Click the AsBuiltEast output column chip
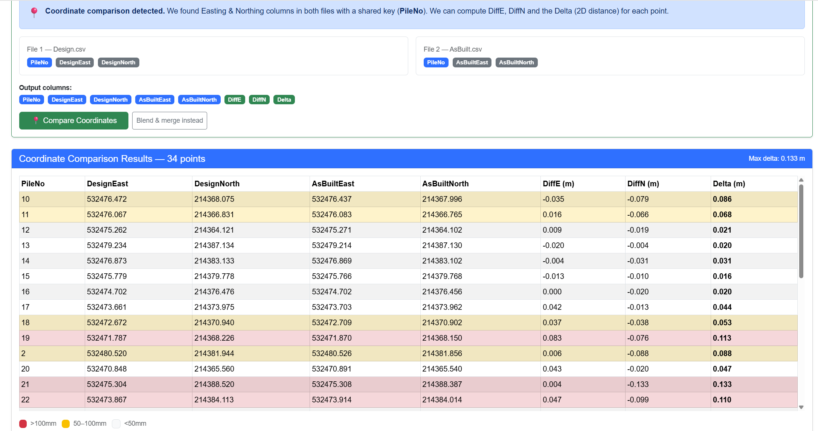This screenshot has width=818, height=431. [155, 100]
